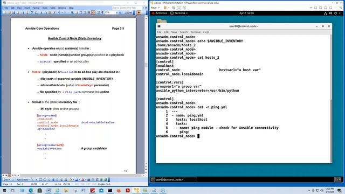
Task: Open the desktop folder icon behind the terminal
Action: click(x=162, y=21)
